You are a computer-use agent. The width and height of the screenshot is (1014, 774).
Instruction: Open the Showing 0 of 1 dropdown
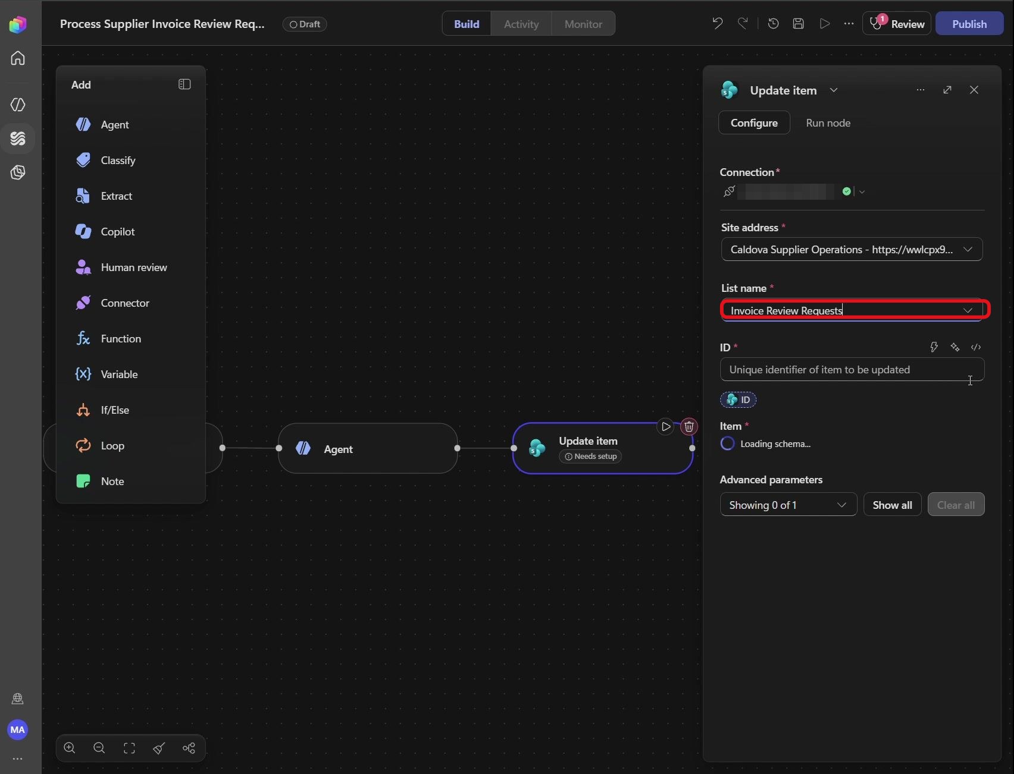pyautogui.click(x=788, y=505)
